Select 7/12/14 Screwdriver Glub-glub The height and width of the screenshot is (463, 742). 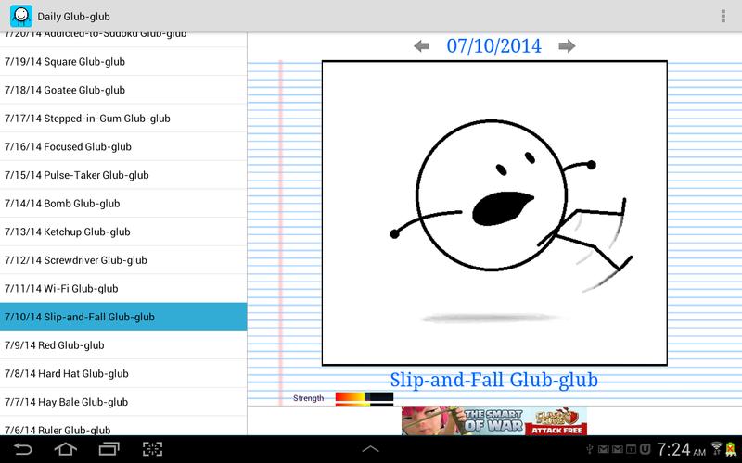pos(123,260)
